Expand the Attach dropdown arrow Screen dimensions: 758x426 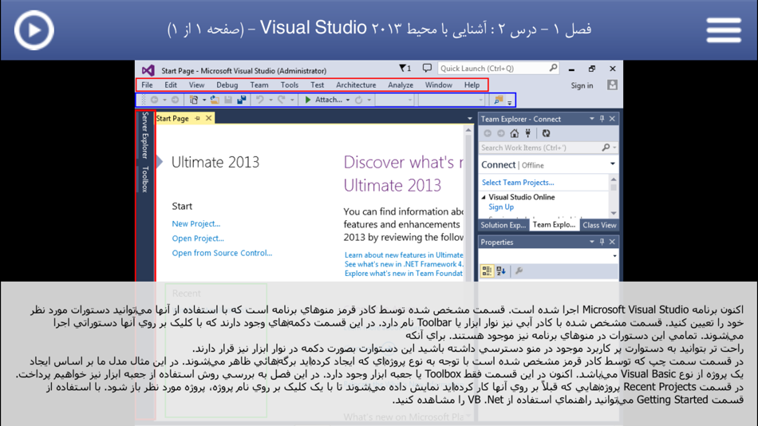[x=348, y=100]
